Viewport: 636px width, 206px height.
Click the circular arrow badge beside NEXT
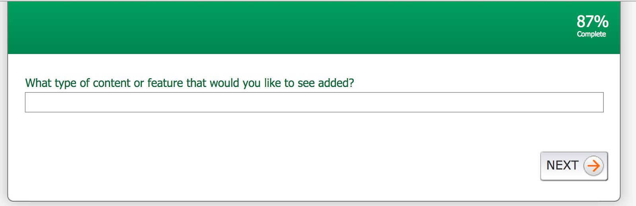[593, 166]
